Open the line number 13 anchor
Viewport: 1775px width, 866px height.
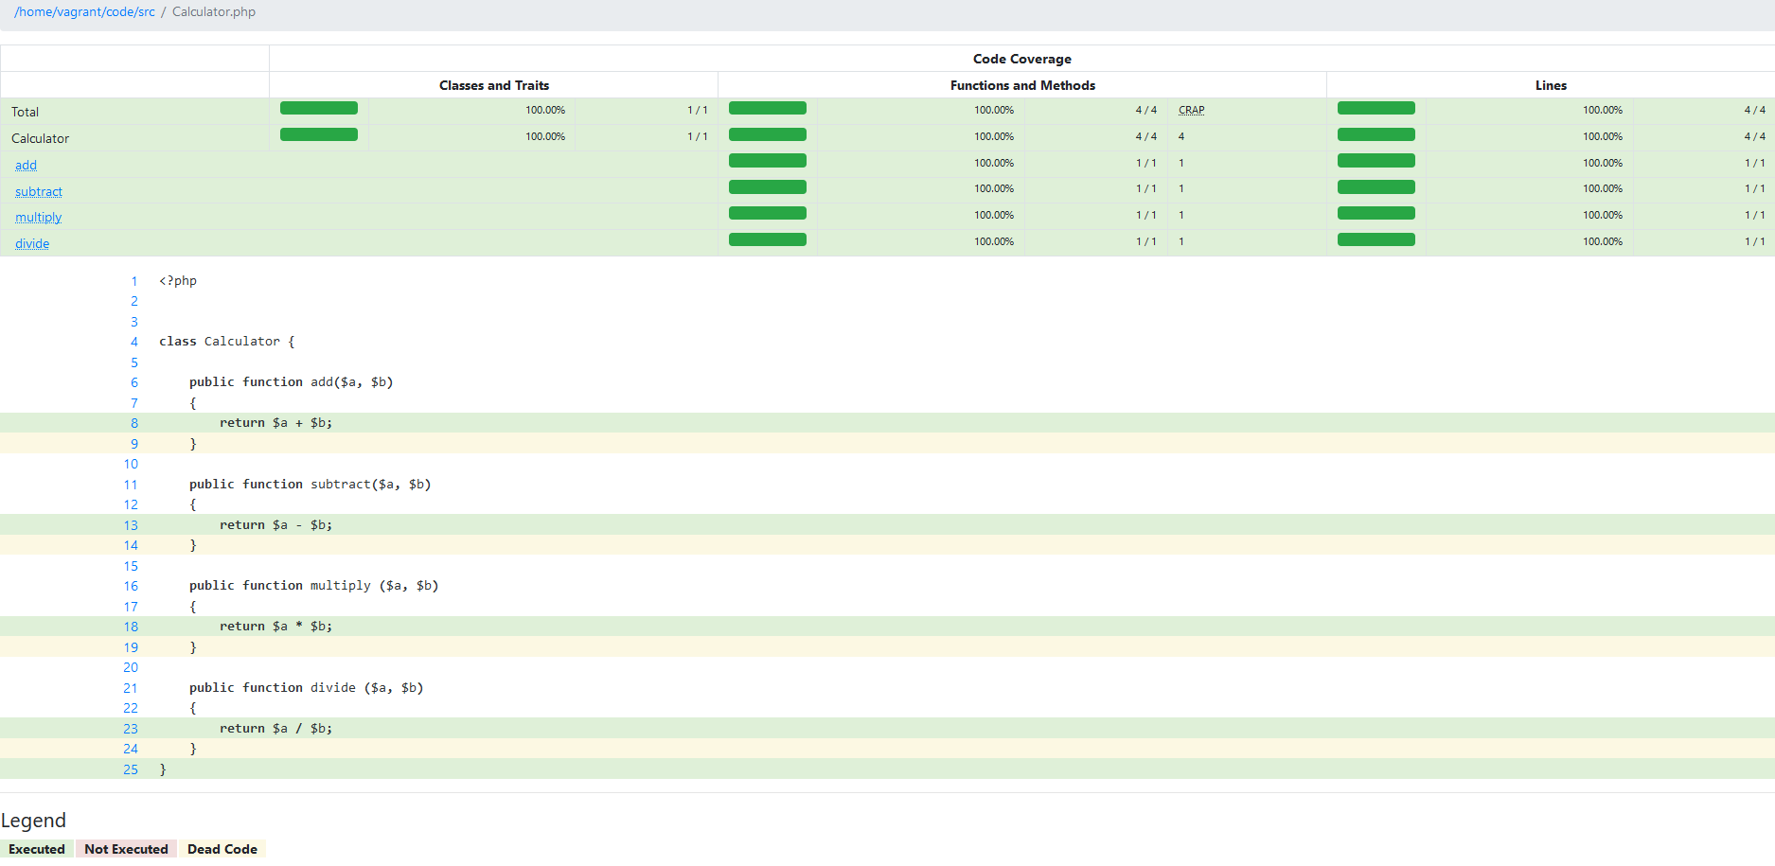(131, 525)
